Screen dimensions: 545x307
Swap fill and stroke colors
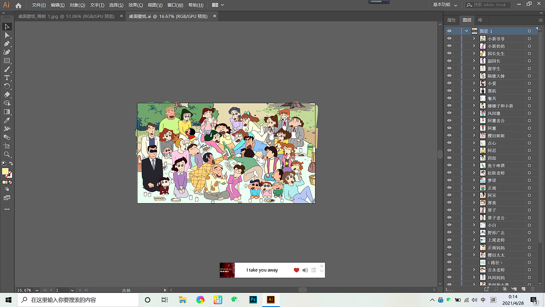point(11,163)
